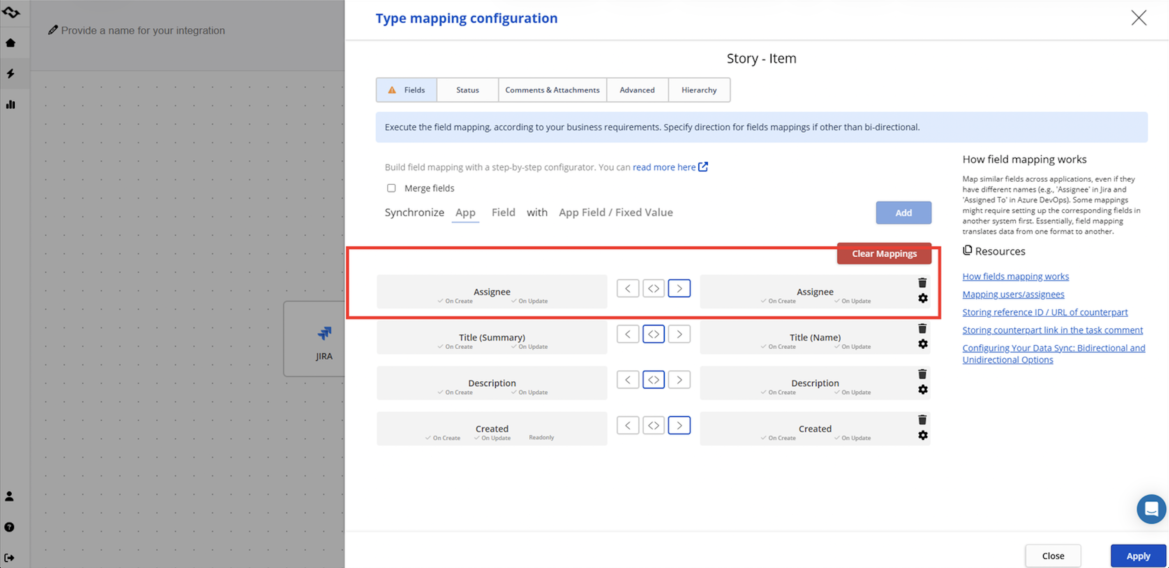Viewport: 1169px width, 568px height.
Task: Open the App selector in Synchronize row
Action: click(x=465, y=212)
